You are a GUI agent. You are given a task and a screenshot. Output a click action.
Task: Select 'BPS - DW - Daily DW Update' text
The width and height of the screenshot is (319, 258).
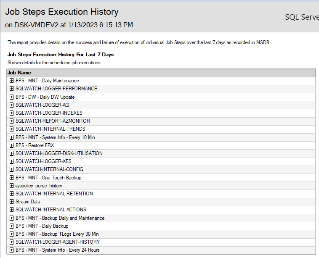pyautogui.click(x=45, y=97)
